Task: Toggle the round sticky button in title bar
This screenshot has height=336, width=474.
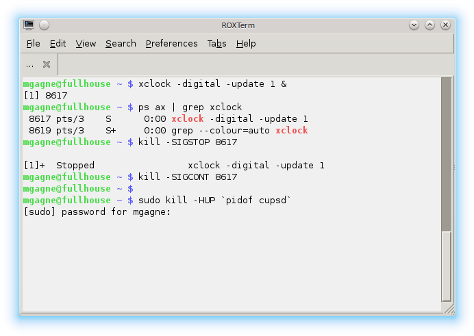Action: click(x=44, y=25)
